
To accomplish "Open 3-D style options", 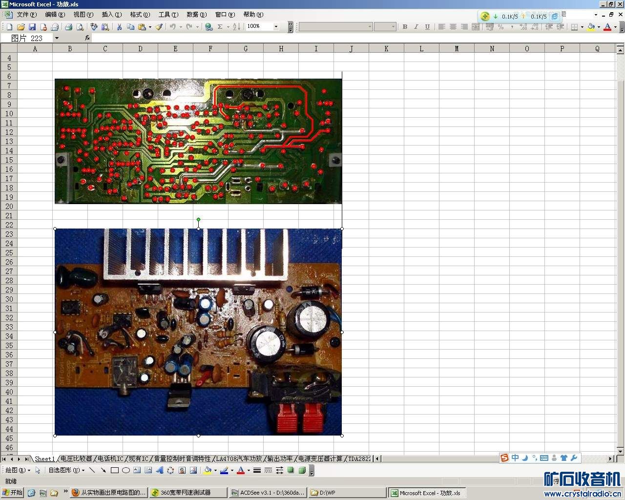I will click(x=302, y=470).
